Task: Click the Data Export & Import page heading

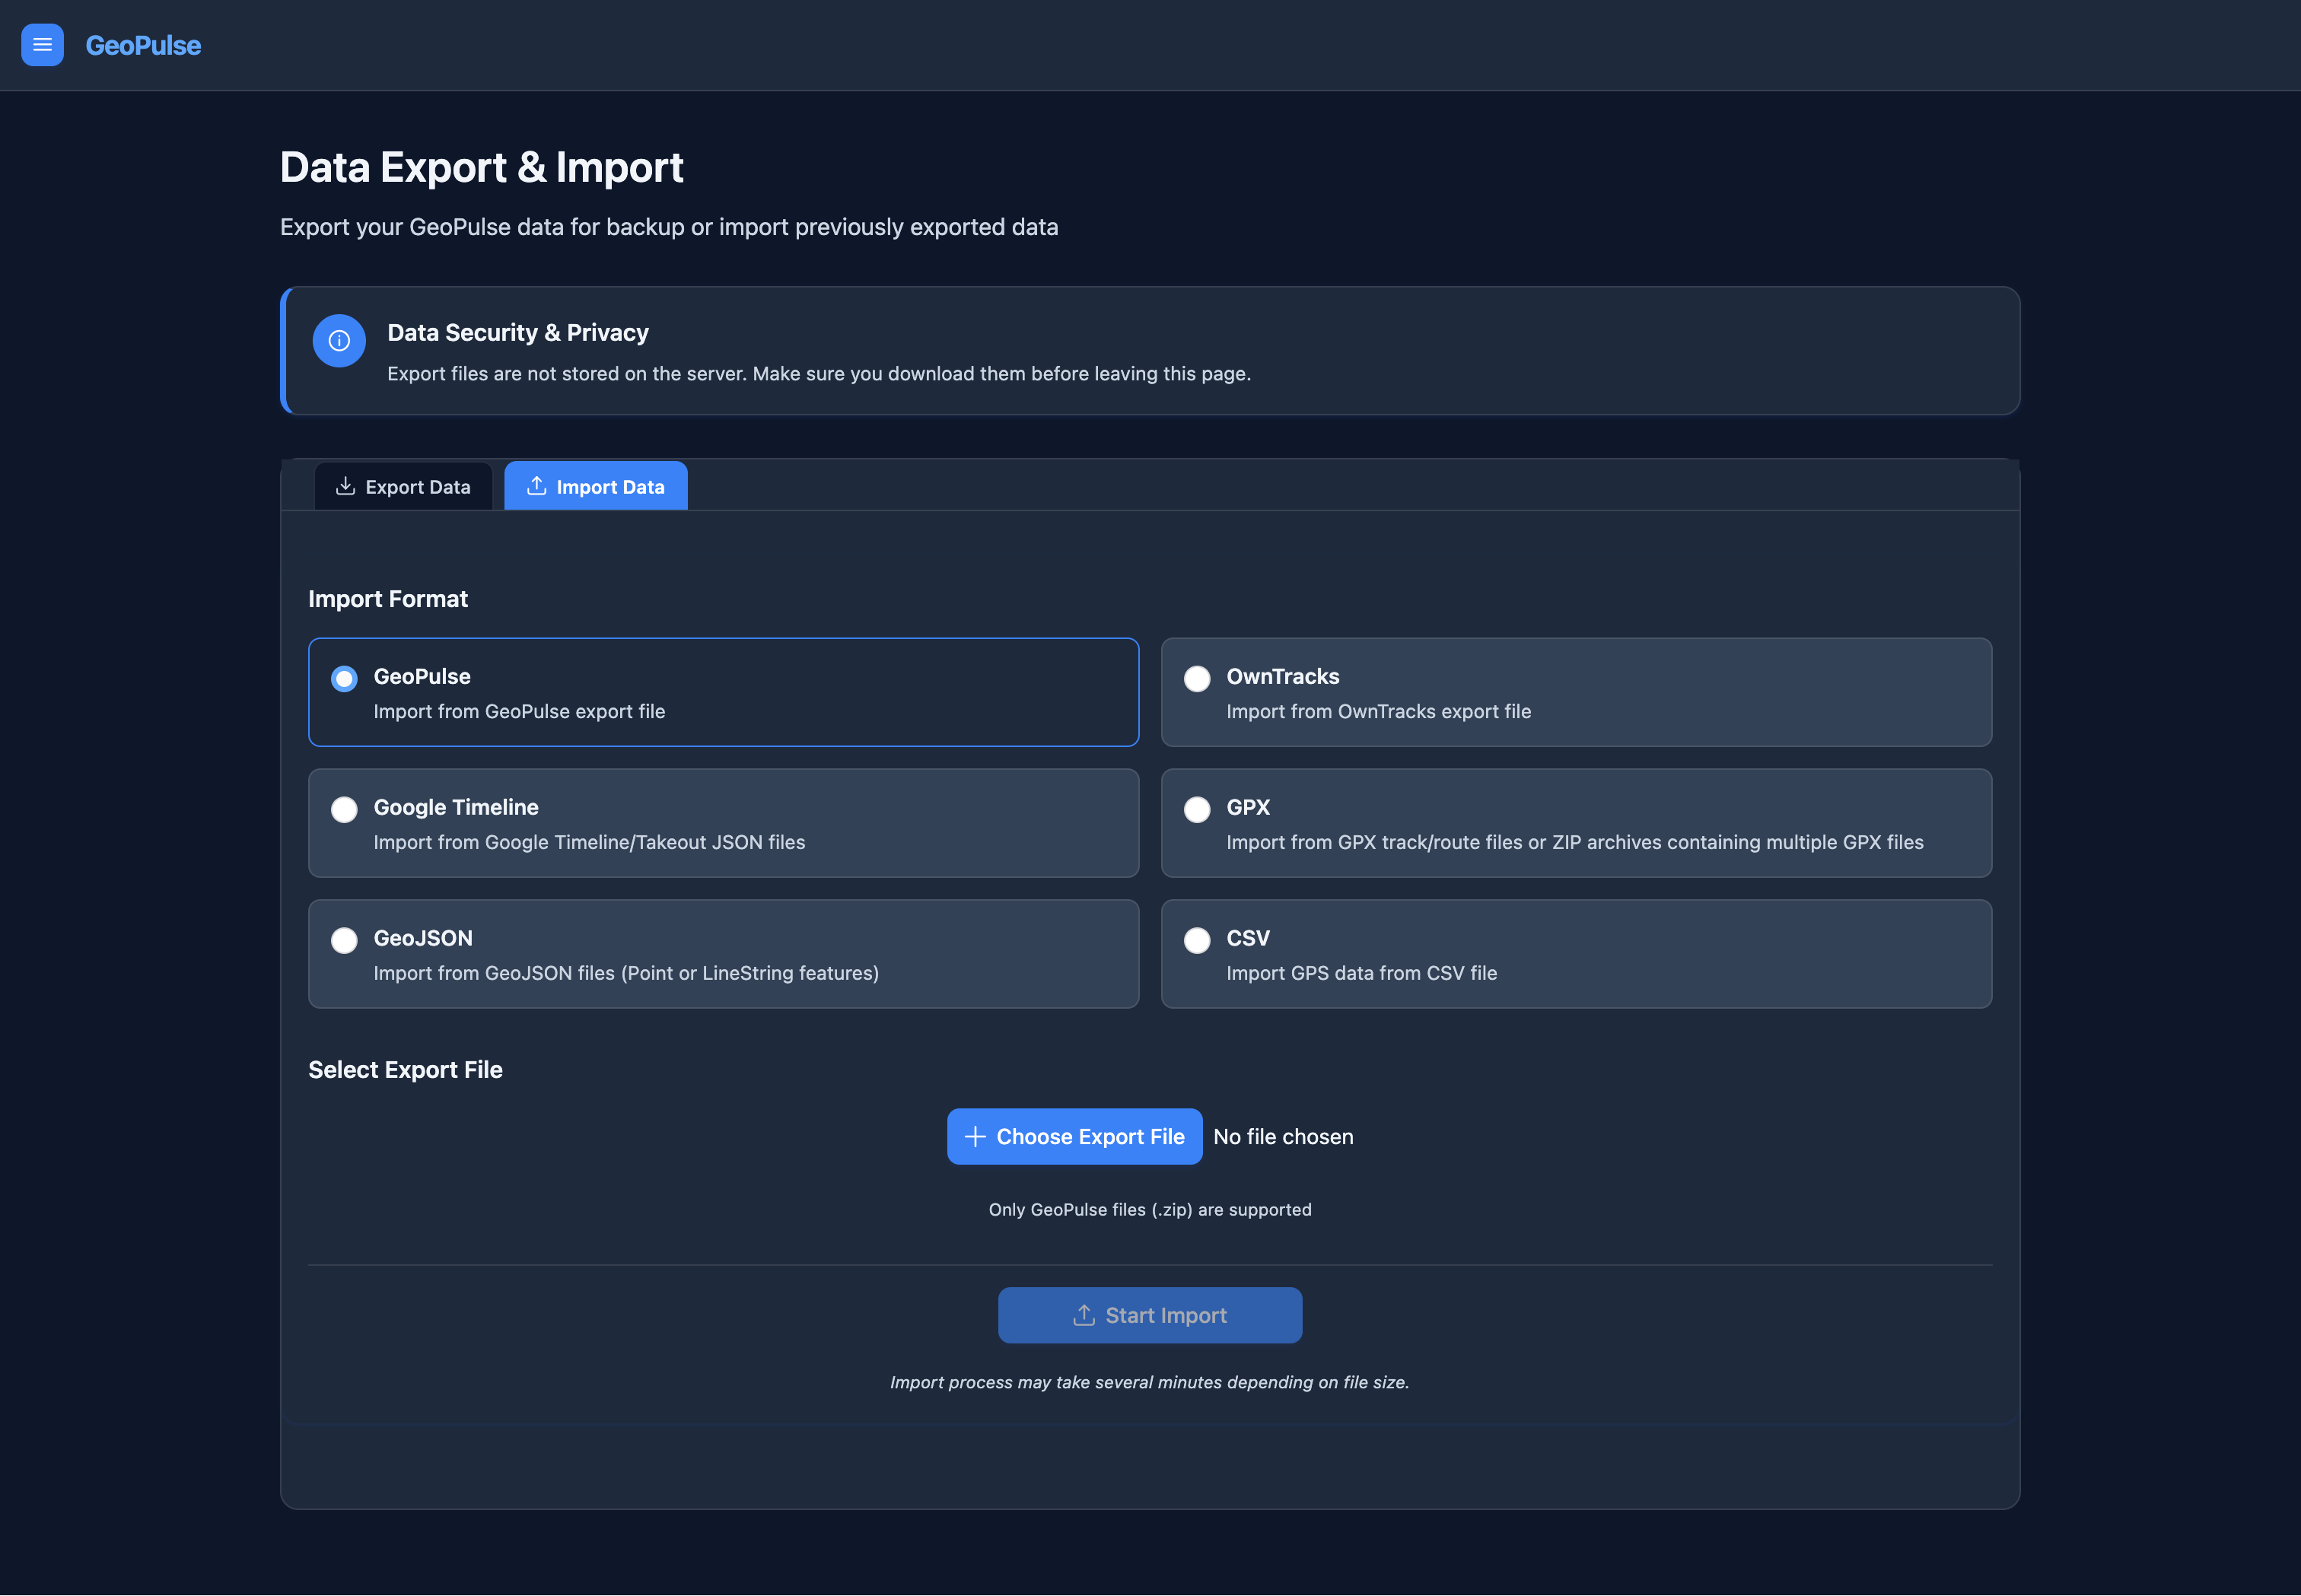Action: click(481, 167)
